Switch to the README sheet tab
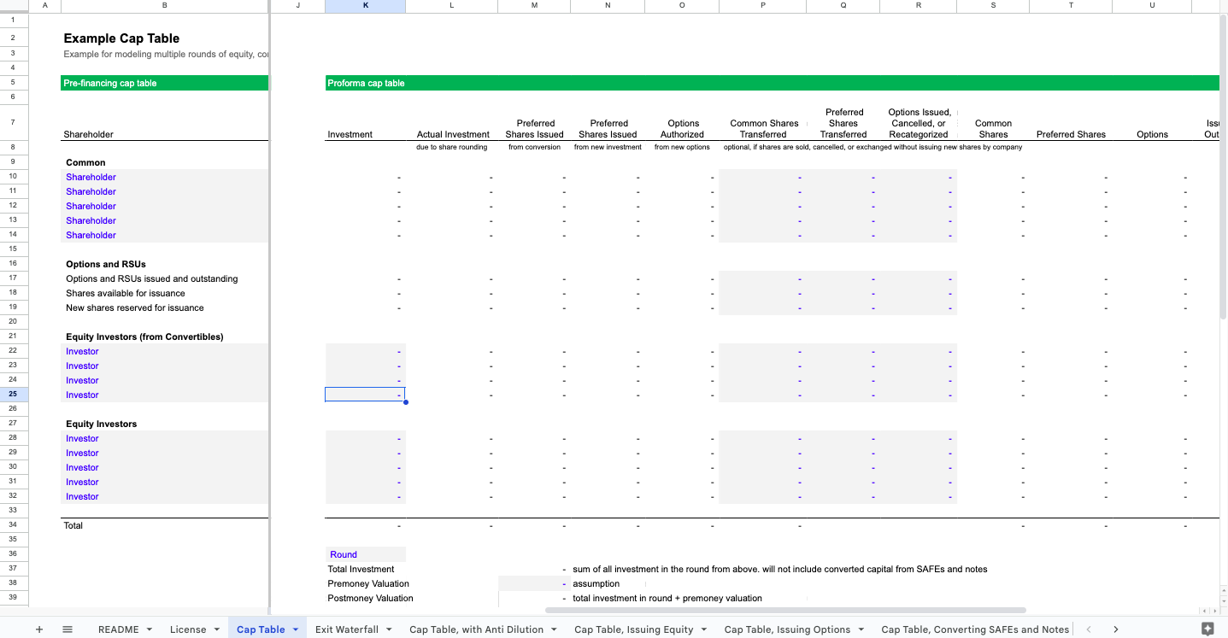 coord(118,629)
